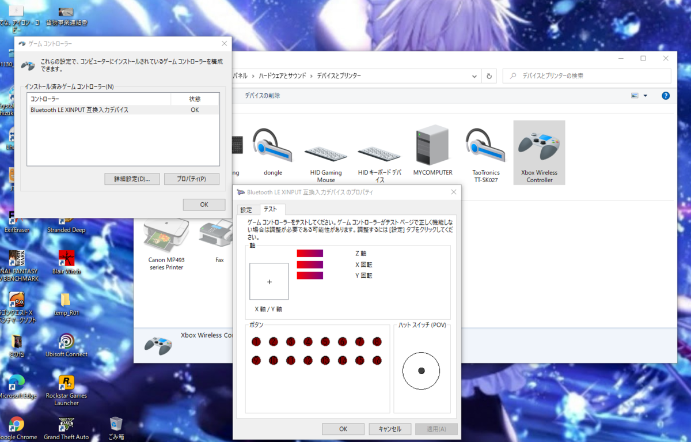
Task: Select the HID Gaming Mouse device
Action: point(326,163)
